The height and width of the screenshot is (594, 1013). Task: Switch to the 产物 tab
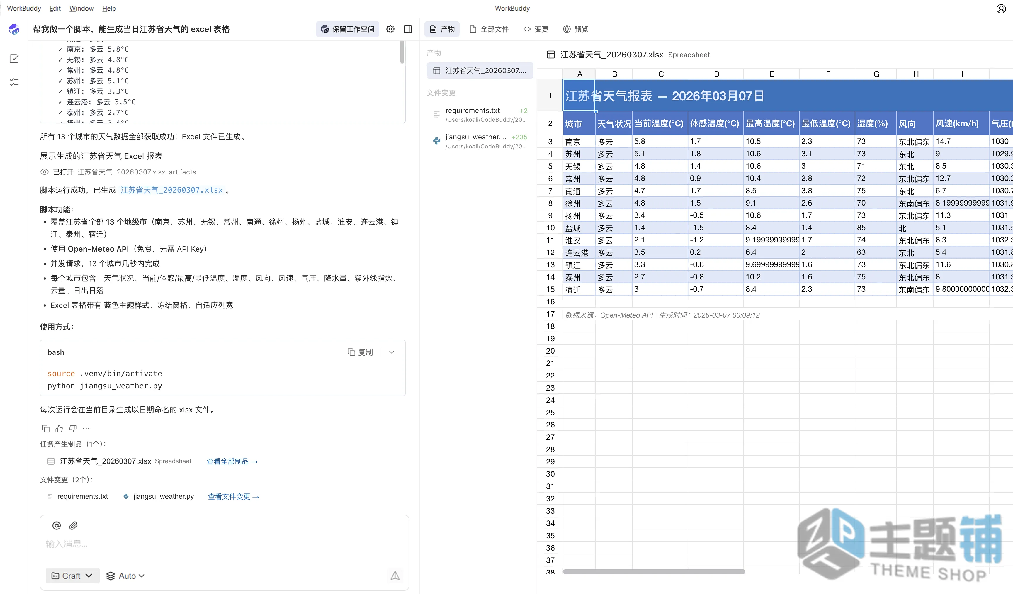coord(442,29)
